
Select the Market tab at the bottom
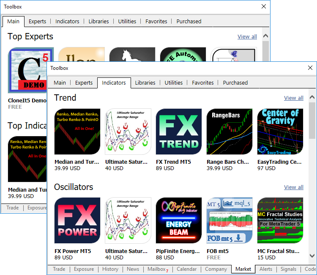click(x=243, y=269)
